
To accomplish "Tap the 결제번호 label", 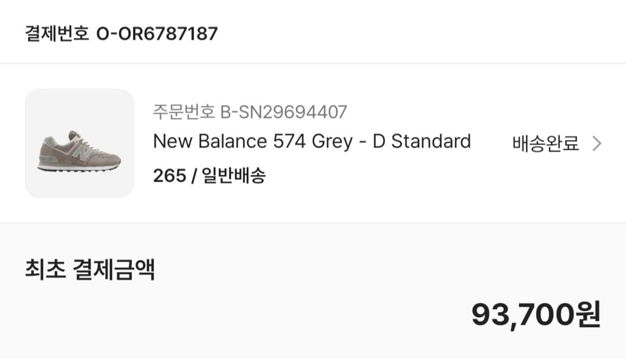I will tap(57, 33).
